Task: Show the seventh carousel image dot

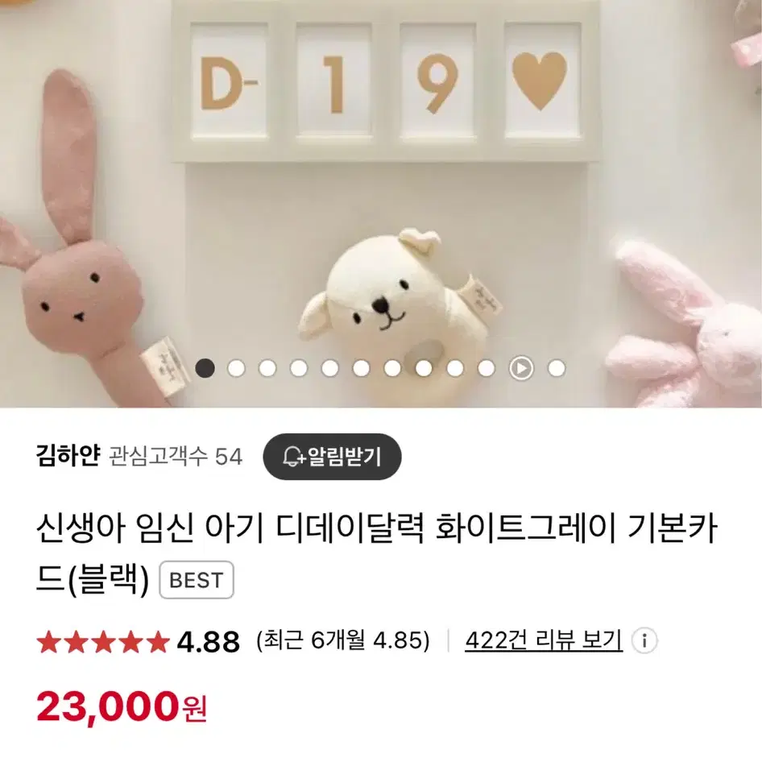Action: point(392,368)
